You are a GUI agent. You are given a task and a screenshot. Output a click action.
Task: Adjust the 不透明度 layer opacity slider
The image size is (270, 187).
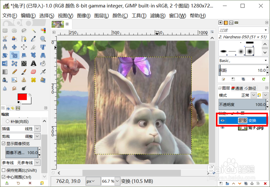pyautogui.click(x=242, y=105)
